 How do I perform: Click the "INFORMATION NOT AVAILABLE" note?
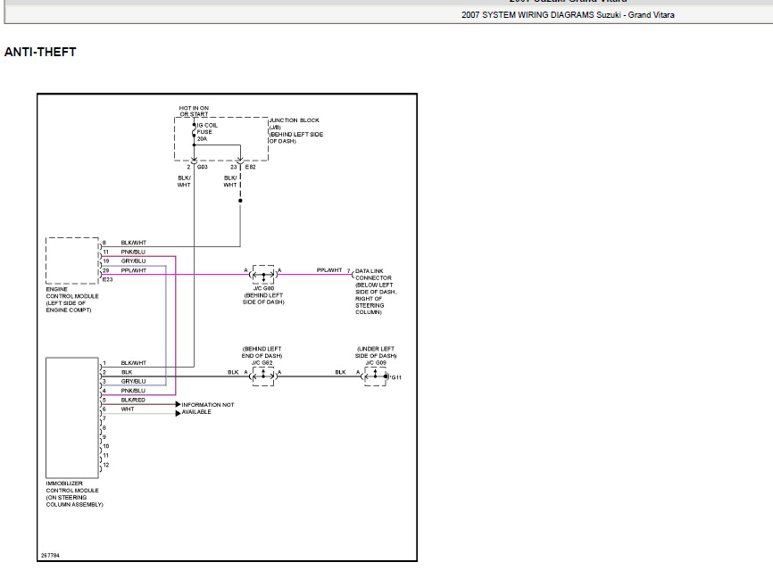tap(208, 408)
